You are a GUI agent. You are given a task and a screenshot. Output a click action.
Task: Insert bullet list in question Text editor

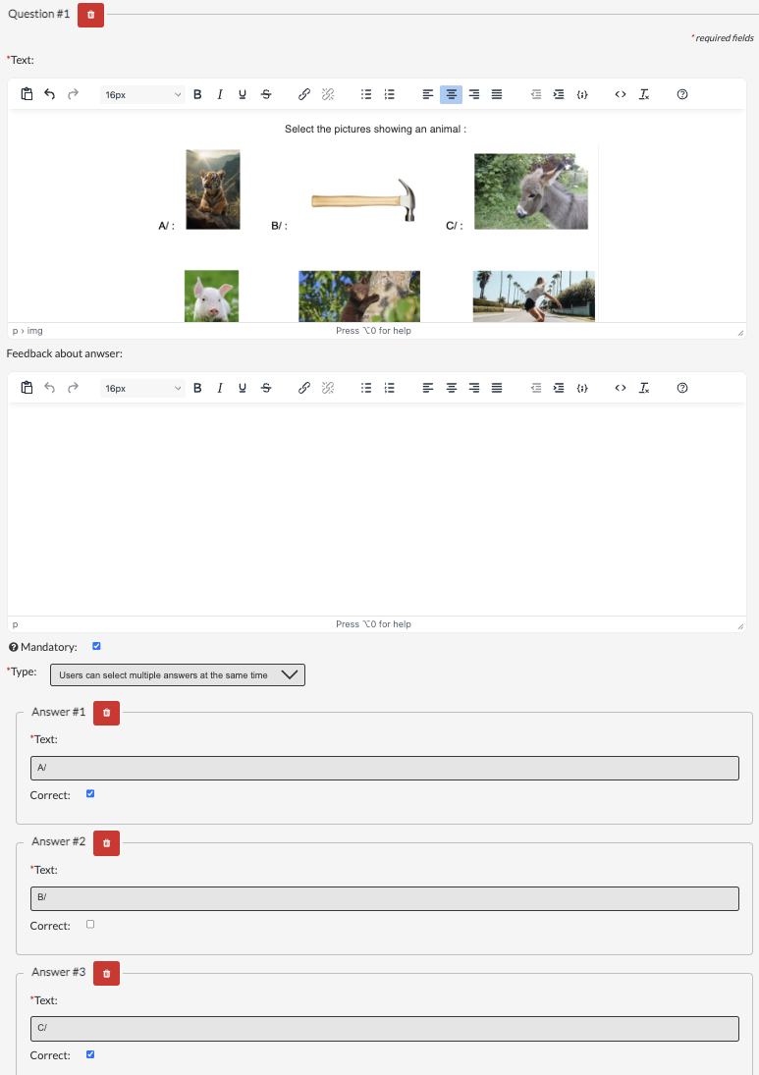point(366,94)
